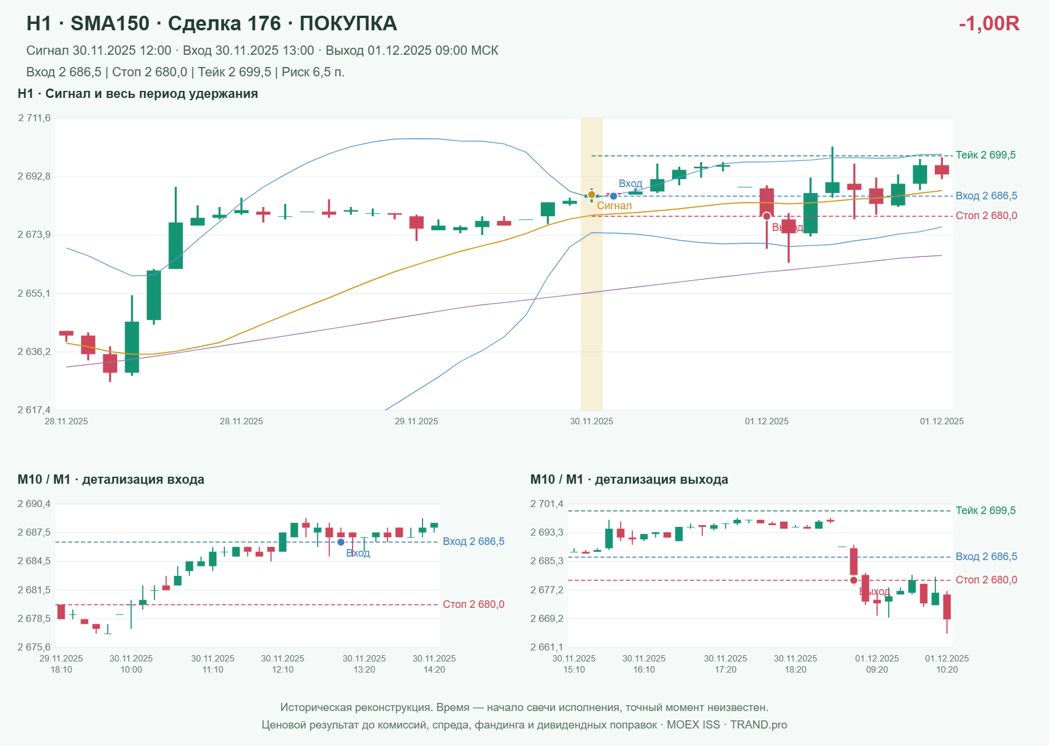The image size is (1049, 746).
Task: Click the entry, stop, take and risk line
Action: pyautogui.click(x=185, y=72)
